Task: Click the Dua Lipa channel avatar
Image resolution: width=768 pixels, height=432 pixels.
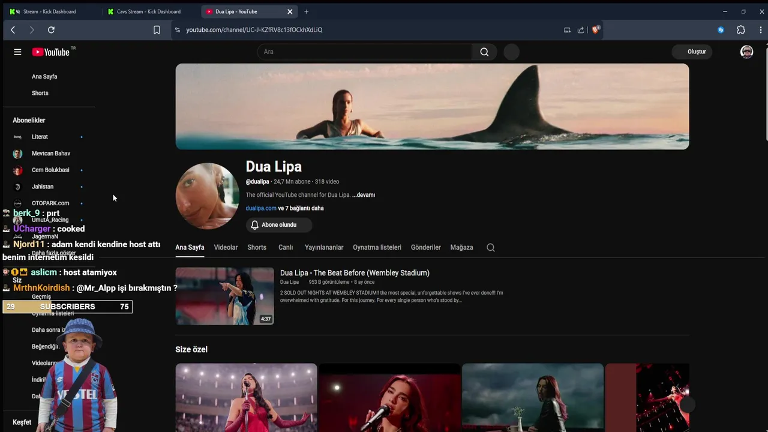Action: (x=207, y=196)
